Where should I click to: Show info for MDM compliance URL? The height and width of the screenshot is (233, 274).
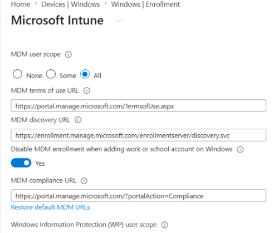pyautogui.click(x=84, y=181)
